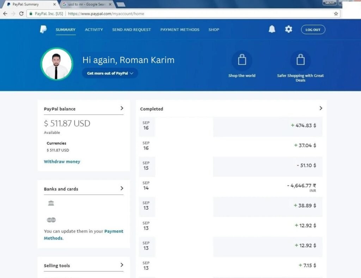Screen dimensions: 361x278
Task: Click the $ 511.87 USD available balance
Action: [67, 123]
